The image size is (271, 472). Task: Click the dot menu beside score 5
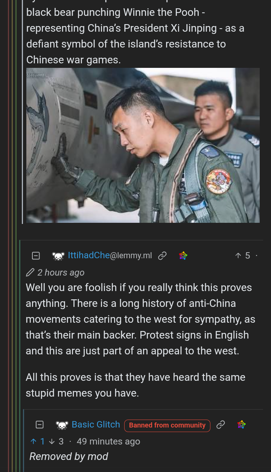coord(257,256)
